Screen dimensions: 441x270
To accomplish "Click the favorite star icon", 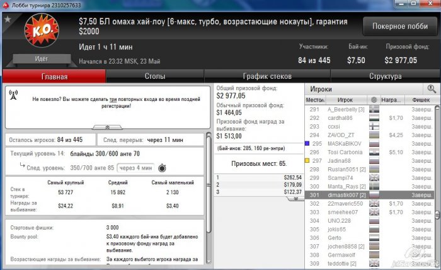I will tap(8, 19).
